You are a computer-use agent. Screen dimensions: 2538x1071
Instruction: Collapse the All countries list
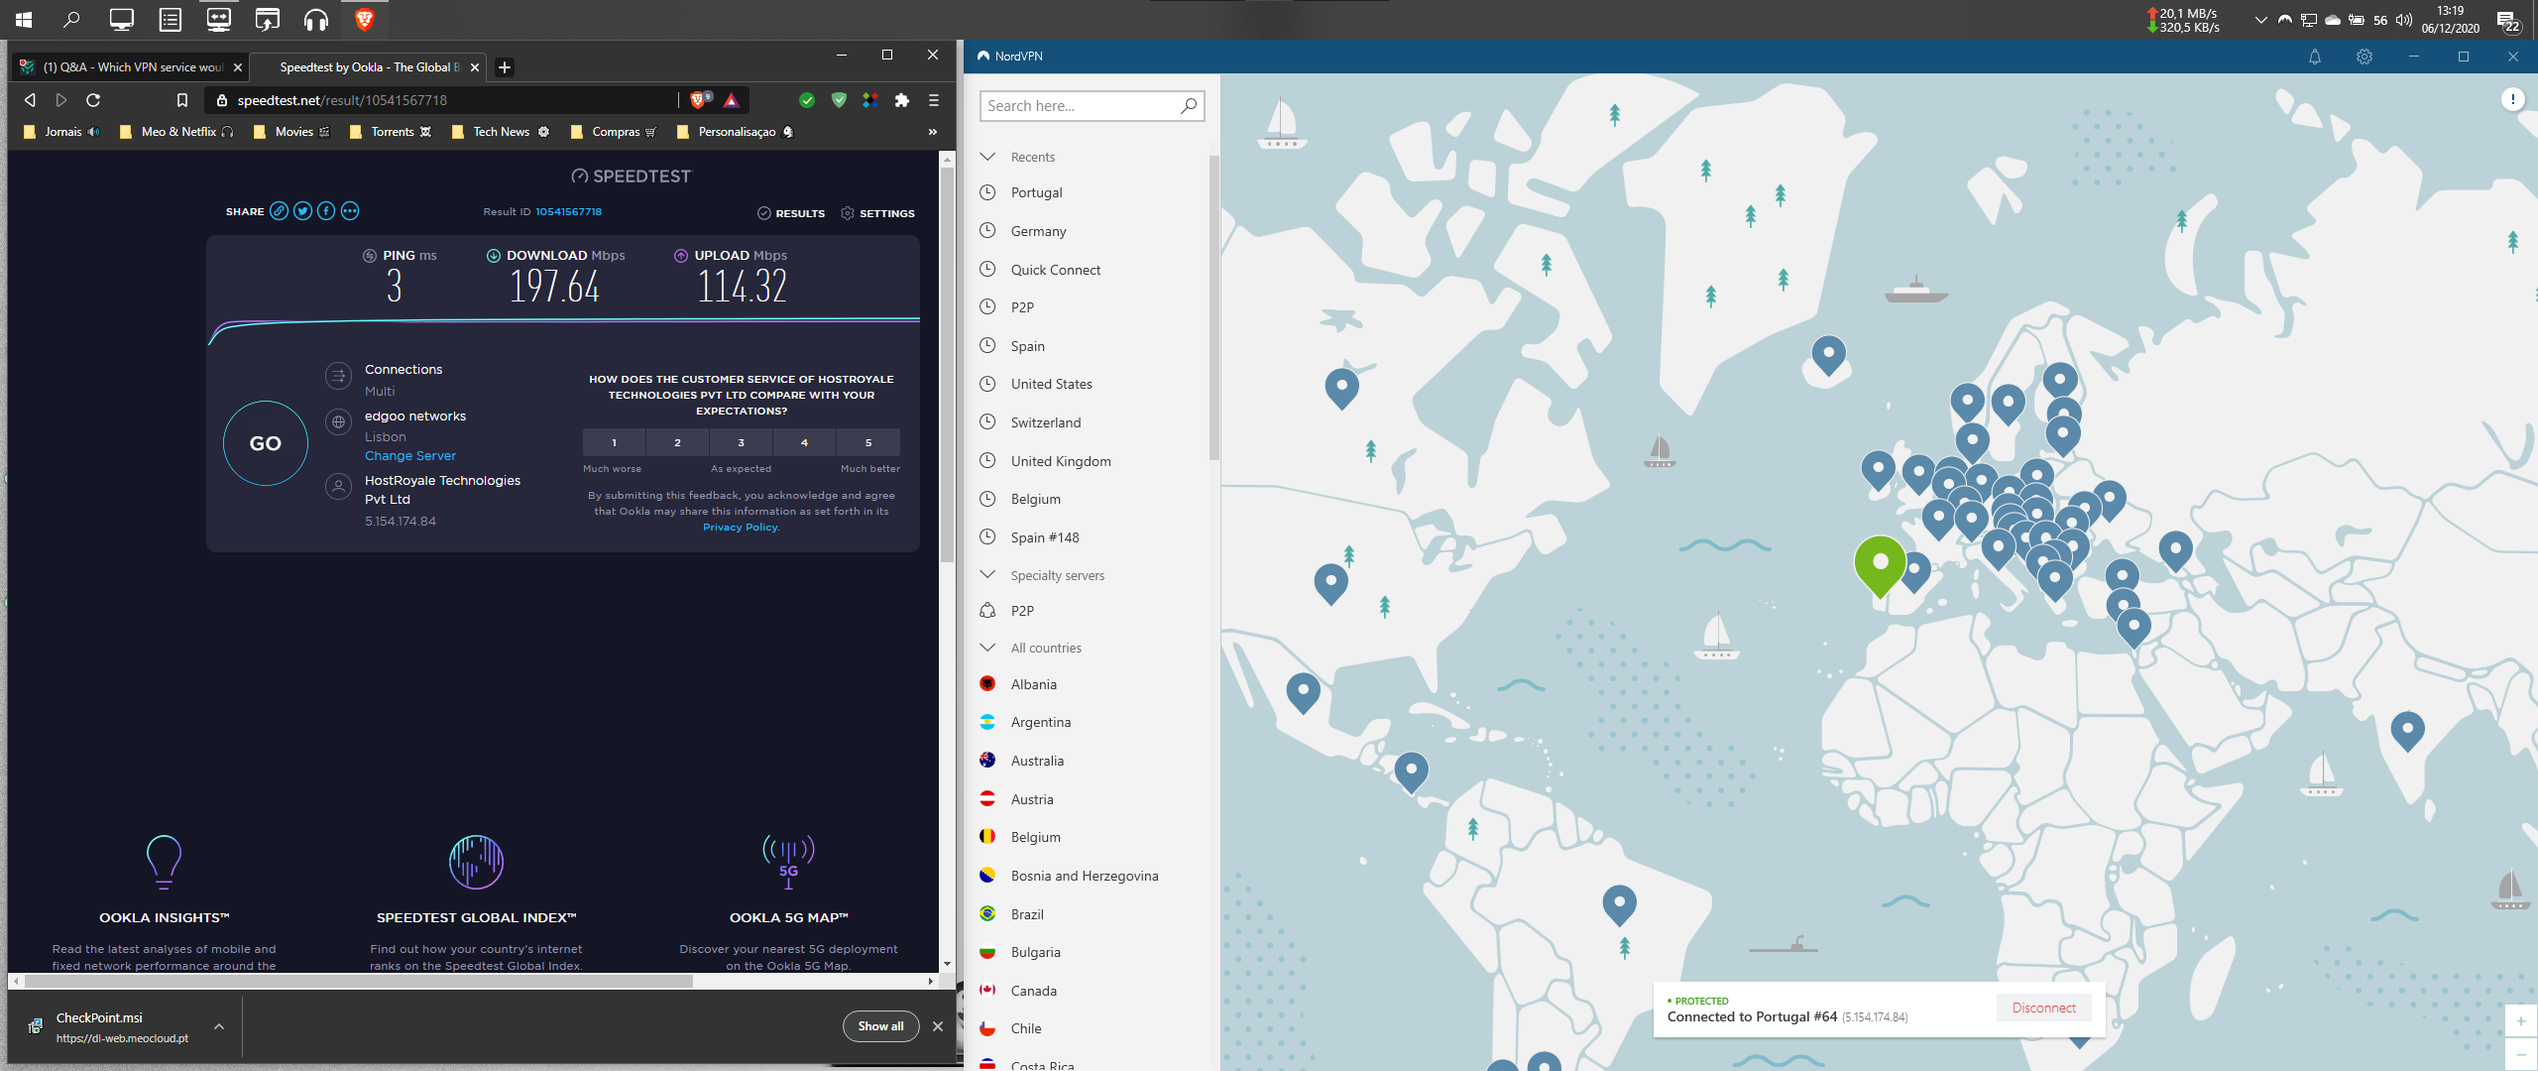[987, 648]
